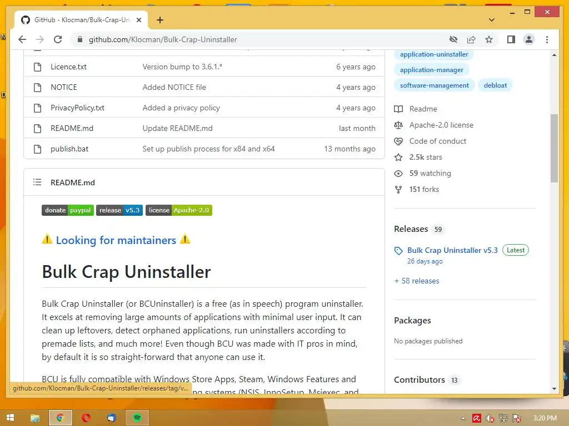
Task: Open Chrome three-dot menu
Action: (547, 39)
